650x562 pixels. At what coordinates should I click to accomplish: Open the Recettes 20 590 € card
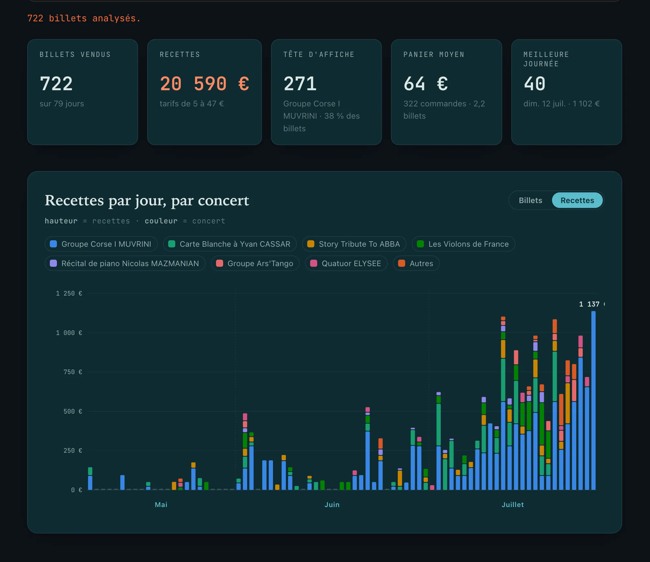pos(204,92)
